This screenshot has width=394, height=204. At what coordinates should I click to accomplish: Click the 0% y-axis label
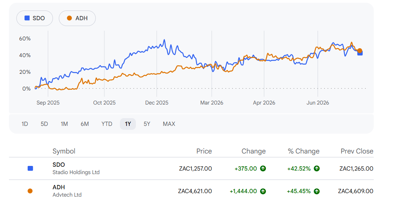pos(26,89)
